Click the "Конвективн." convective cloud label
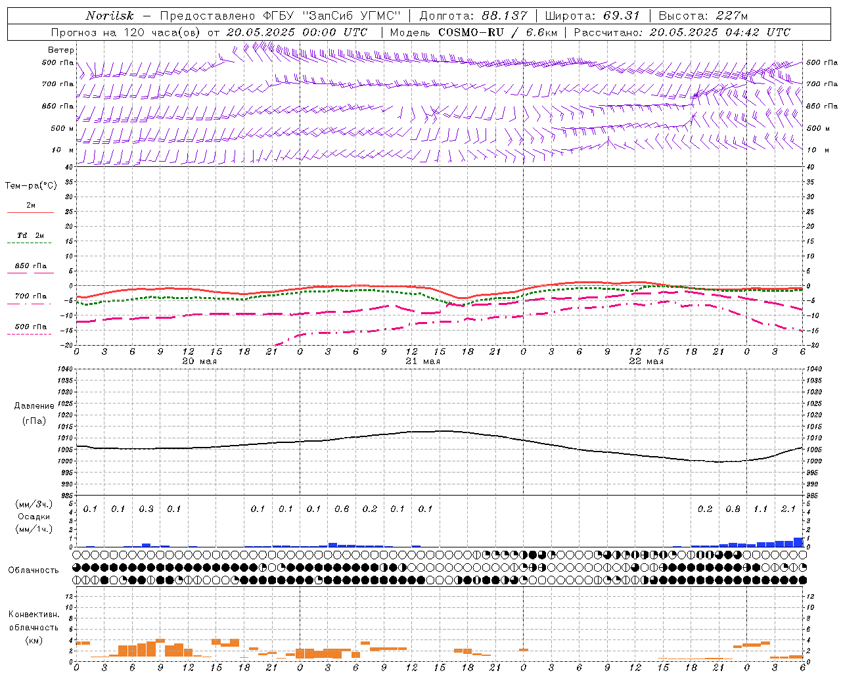Image resolution: width=841 pixels, height=673 pixels. pos(34,615)
